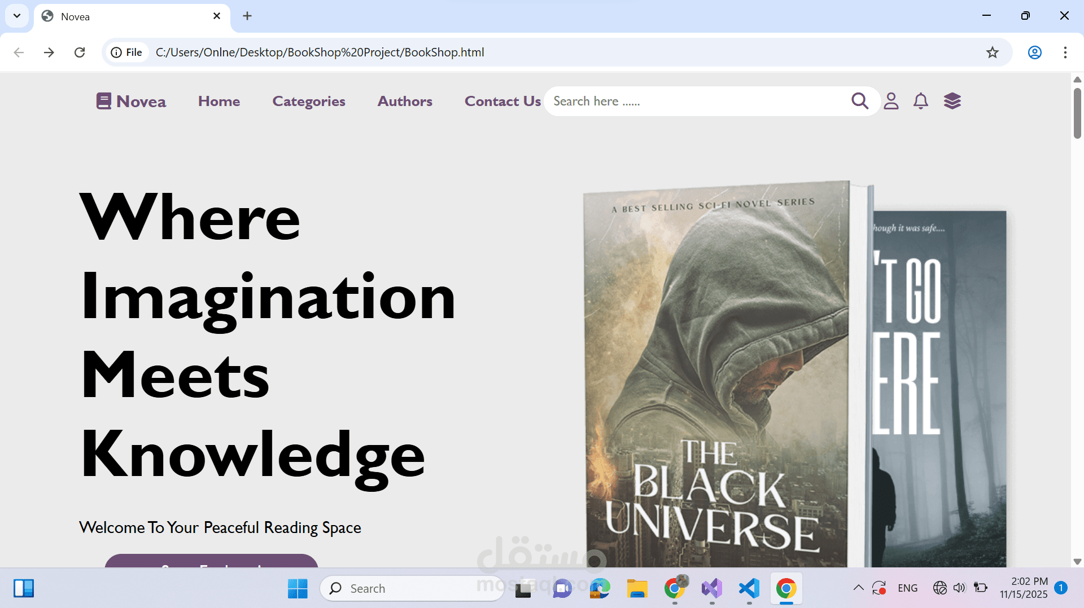Click the browser address bar URL
The height and width of the screenshot is (608, 1084).
320,52
